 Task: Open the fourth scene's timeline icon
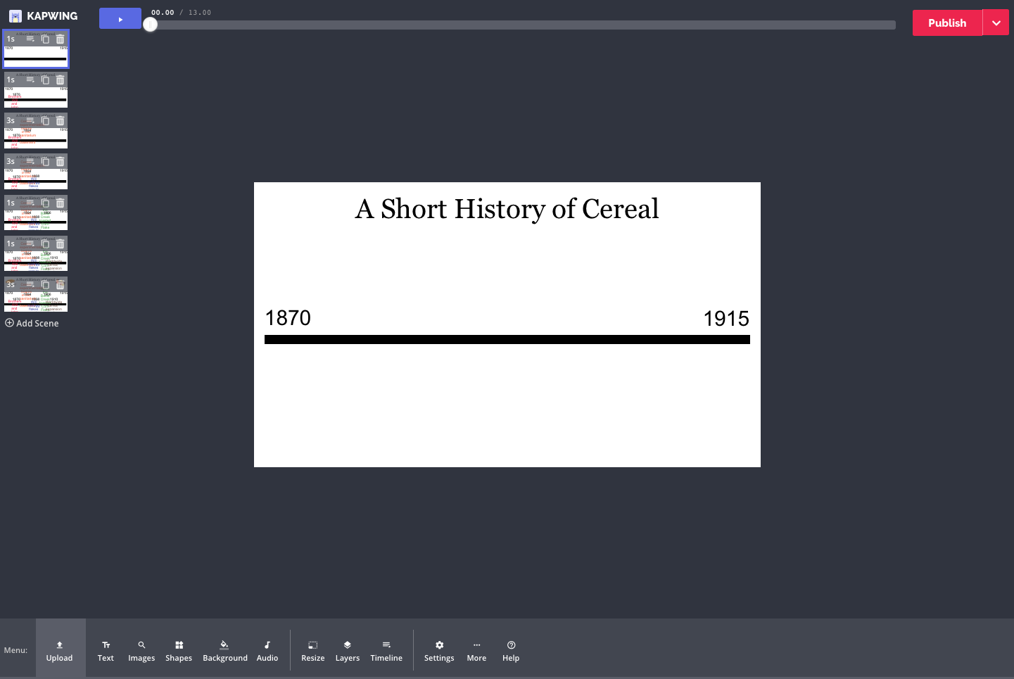point(30,162)
